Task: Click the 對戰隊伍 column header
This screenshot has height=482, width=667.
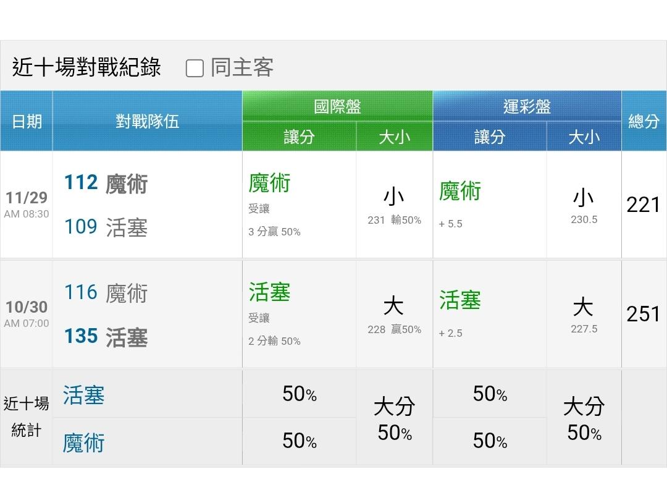Action: (x=147, y=121)
